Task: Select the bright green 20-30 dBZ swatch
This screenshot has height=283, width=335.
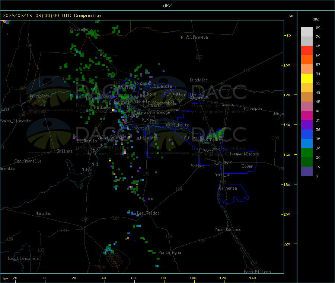Action: [x=307, y=153]
